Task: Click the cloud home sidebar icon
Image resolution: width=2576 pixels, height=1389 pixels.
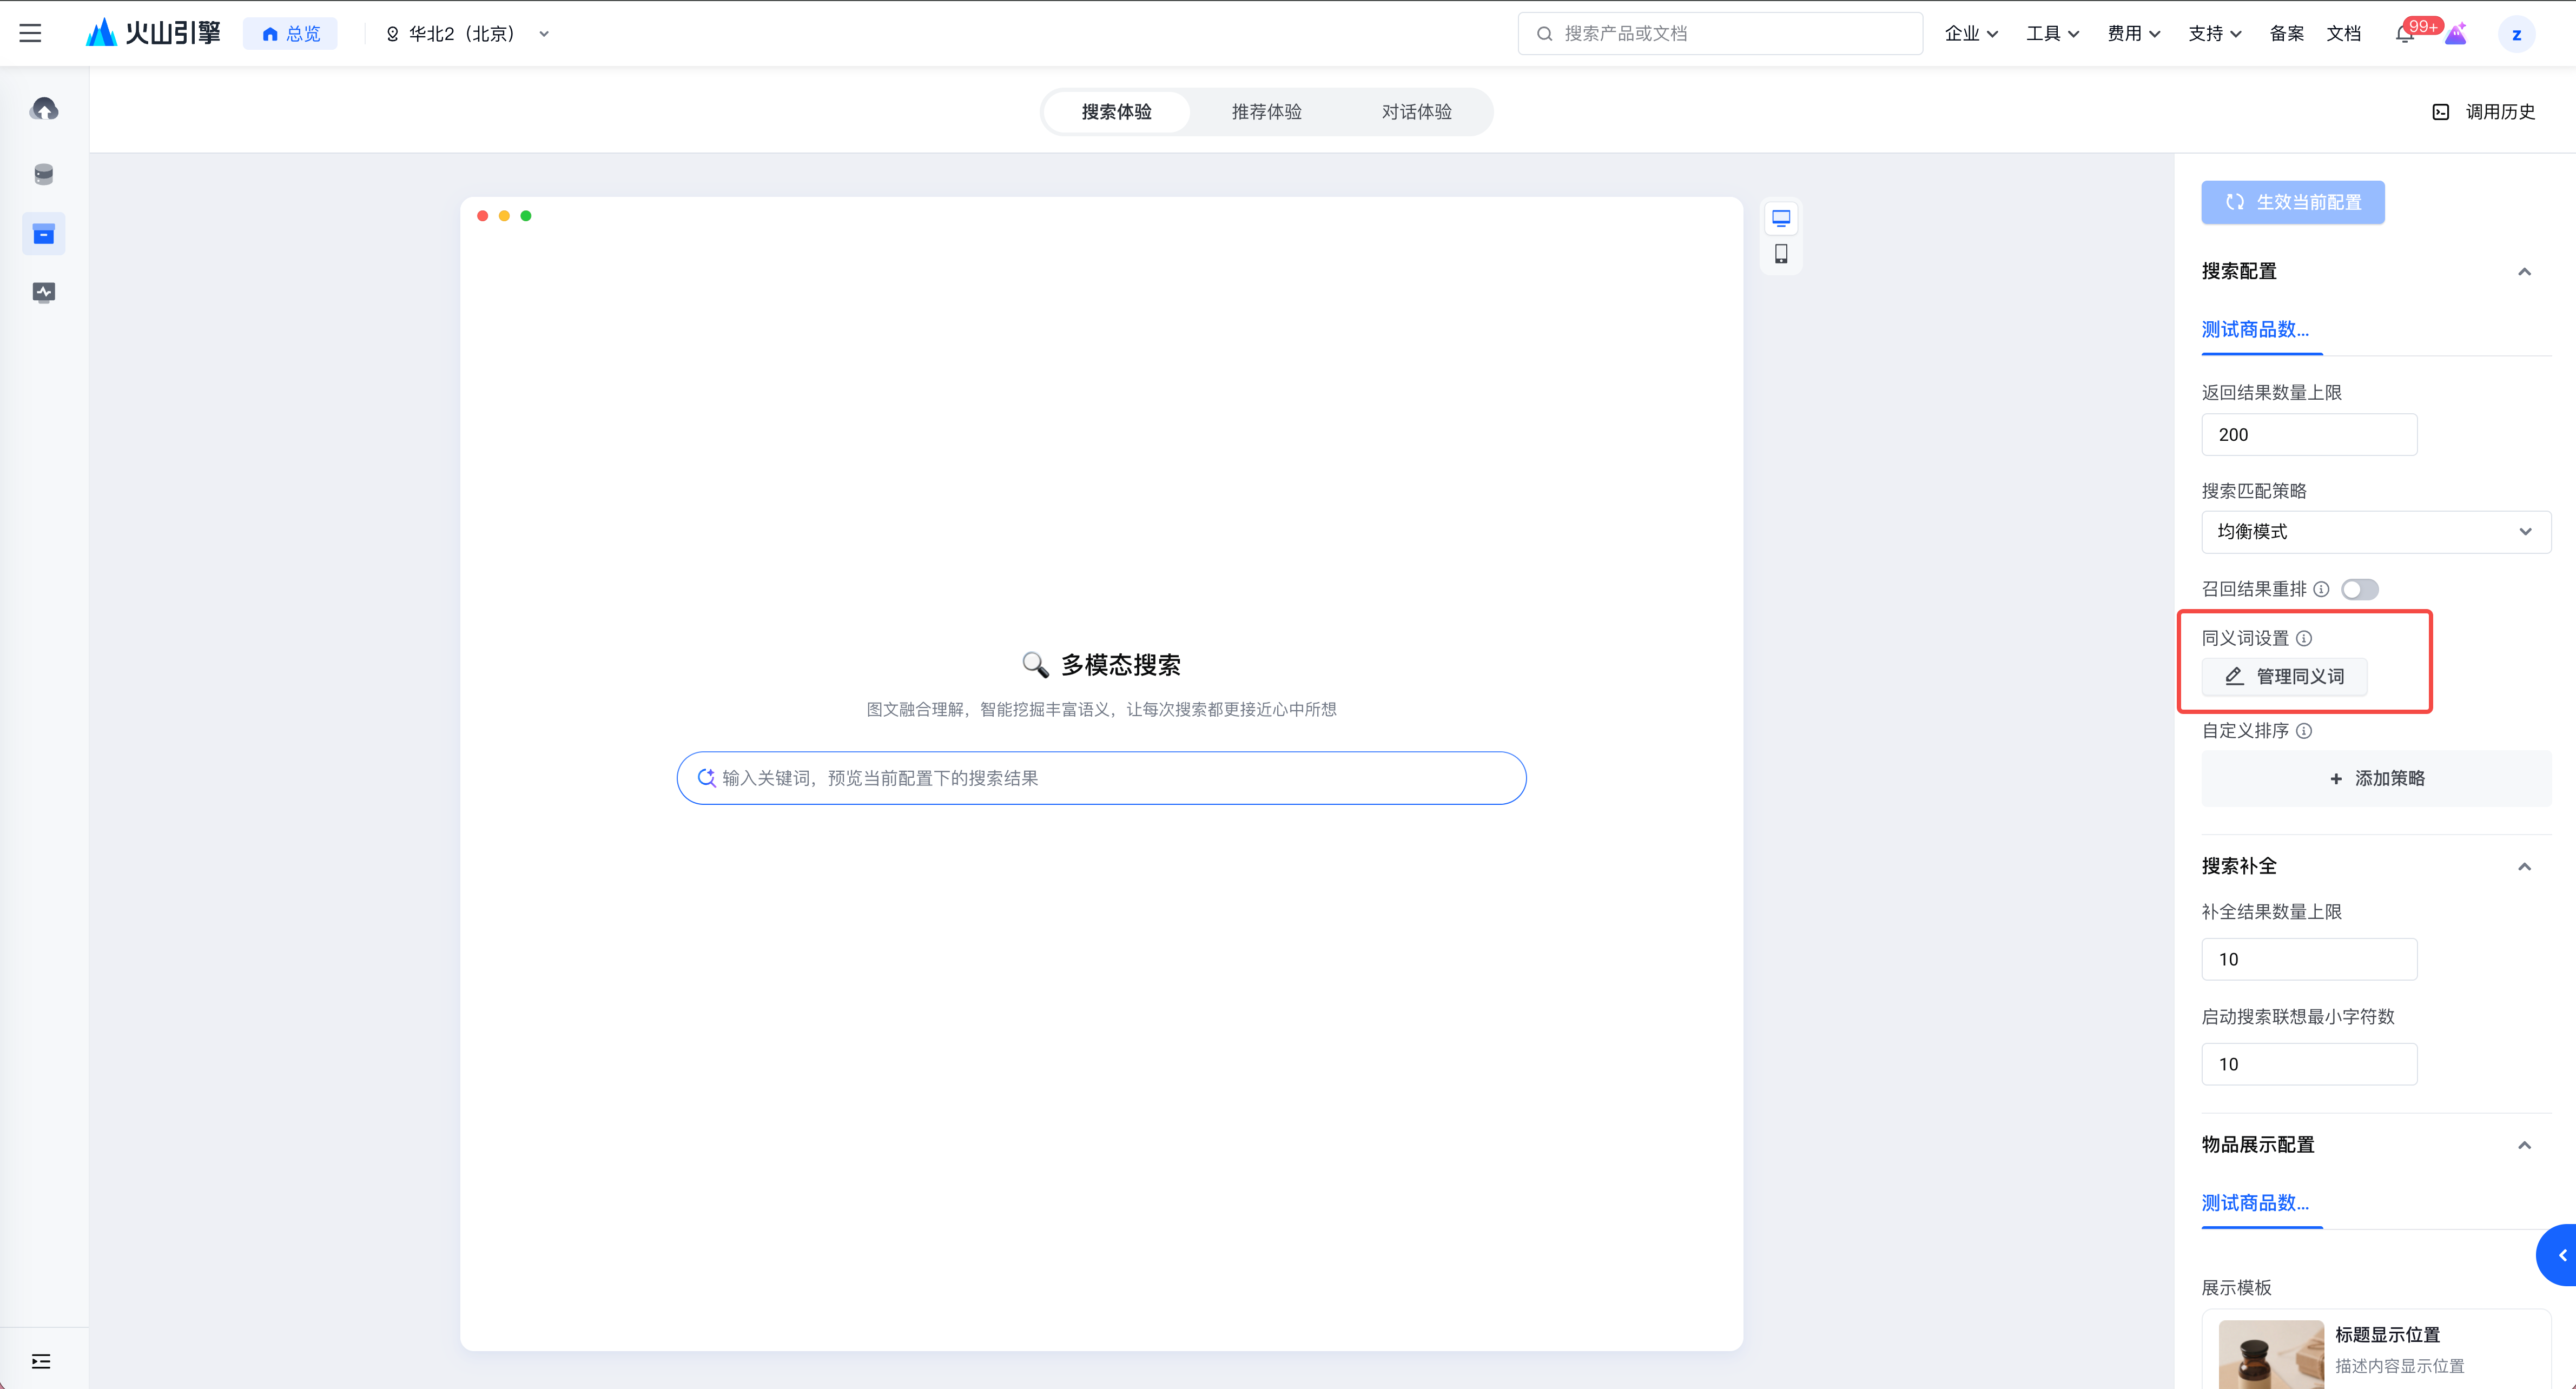Action: pyautogui.click(x=43, y=108)
